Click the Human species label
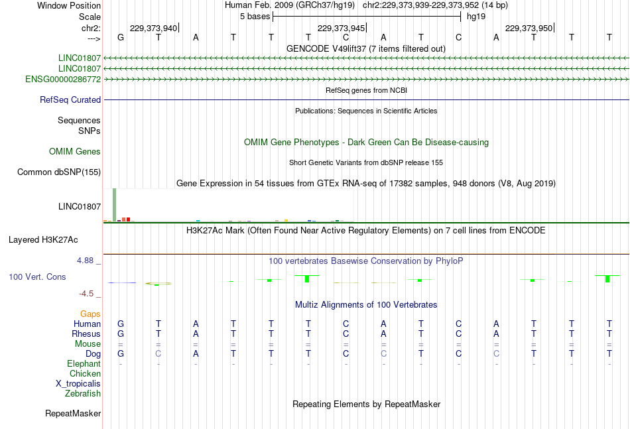630x429 pixels. tap(87, 324)
